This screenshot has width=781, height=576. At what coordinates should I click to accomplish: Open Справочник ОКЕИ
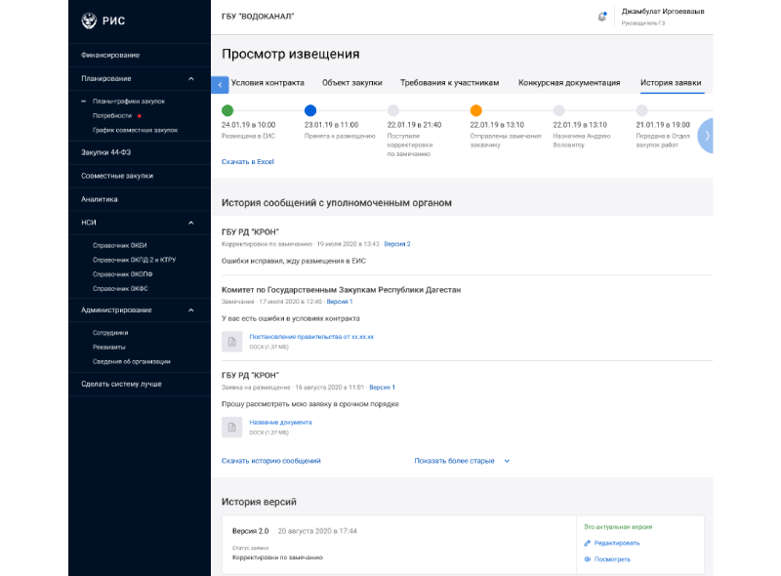[119, 245]
